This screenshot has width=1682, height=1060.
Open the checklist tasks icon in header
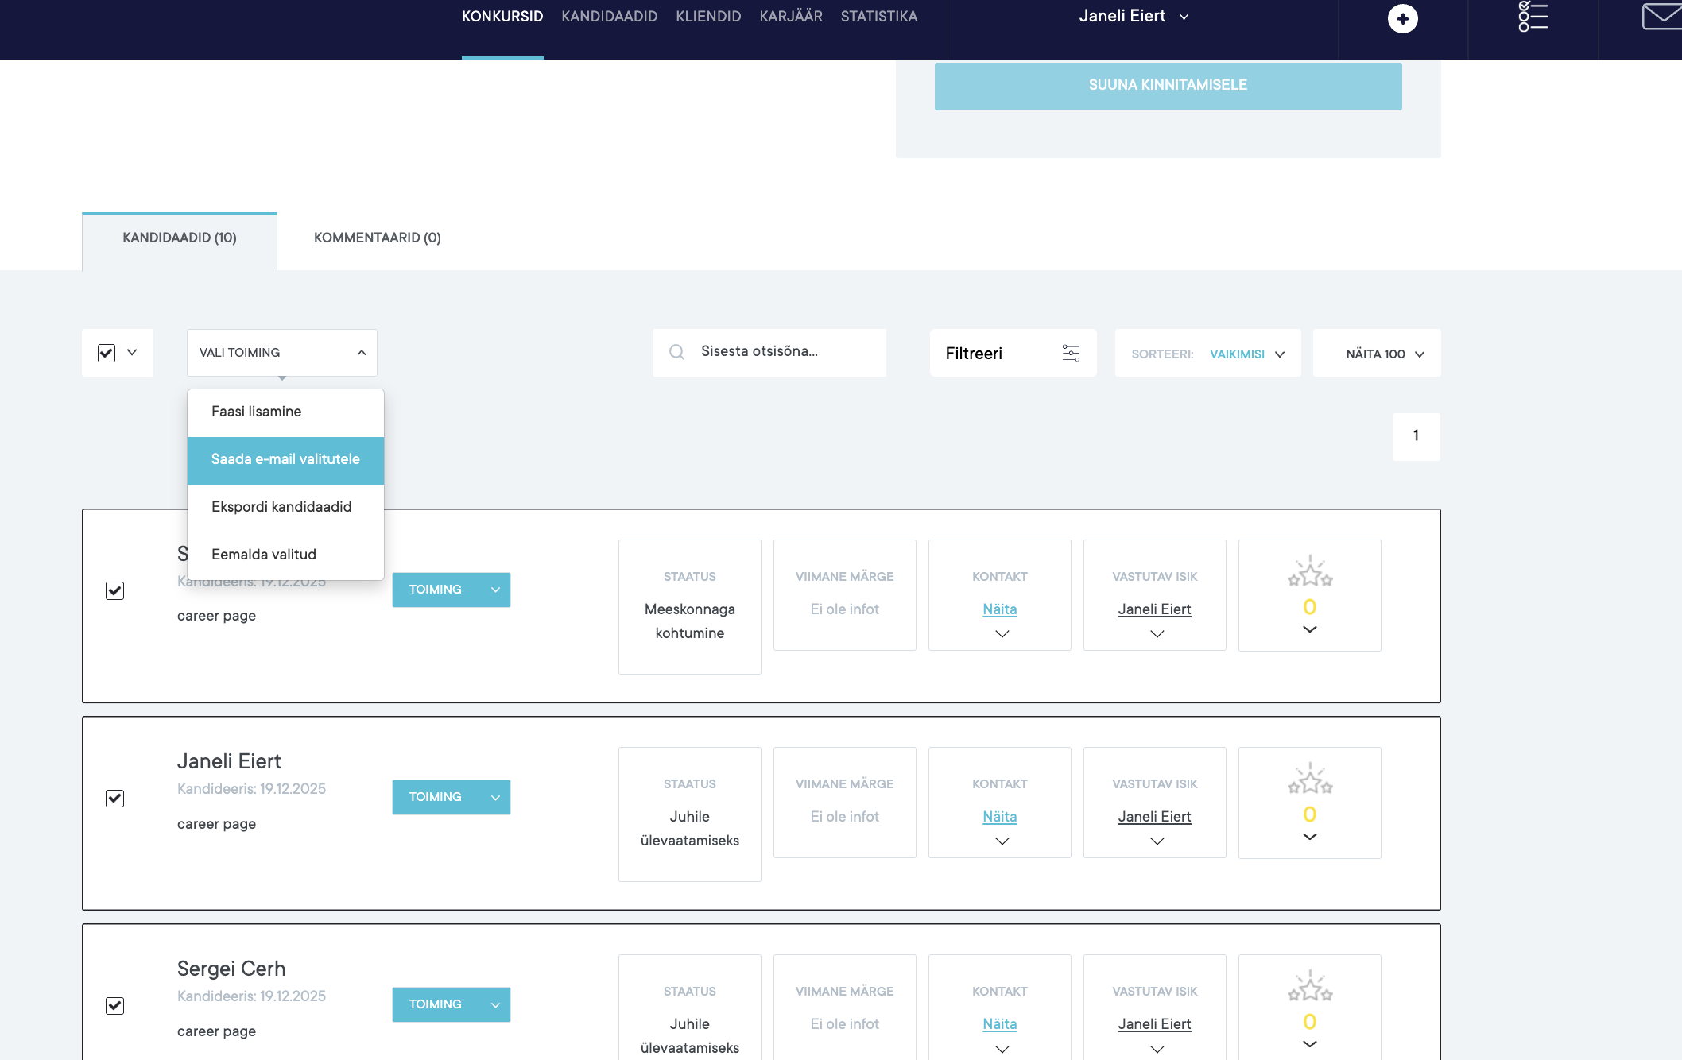coord(1533,17)
